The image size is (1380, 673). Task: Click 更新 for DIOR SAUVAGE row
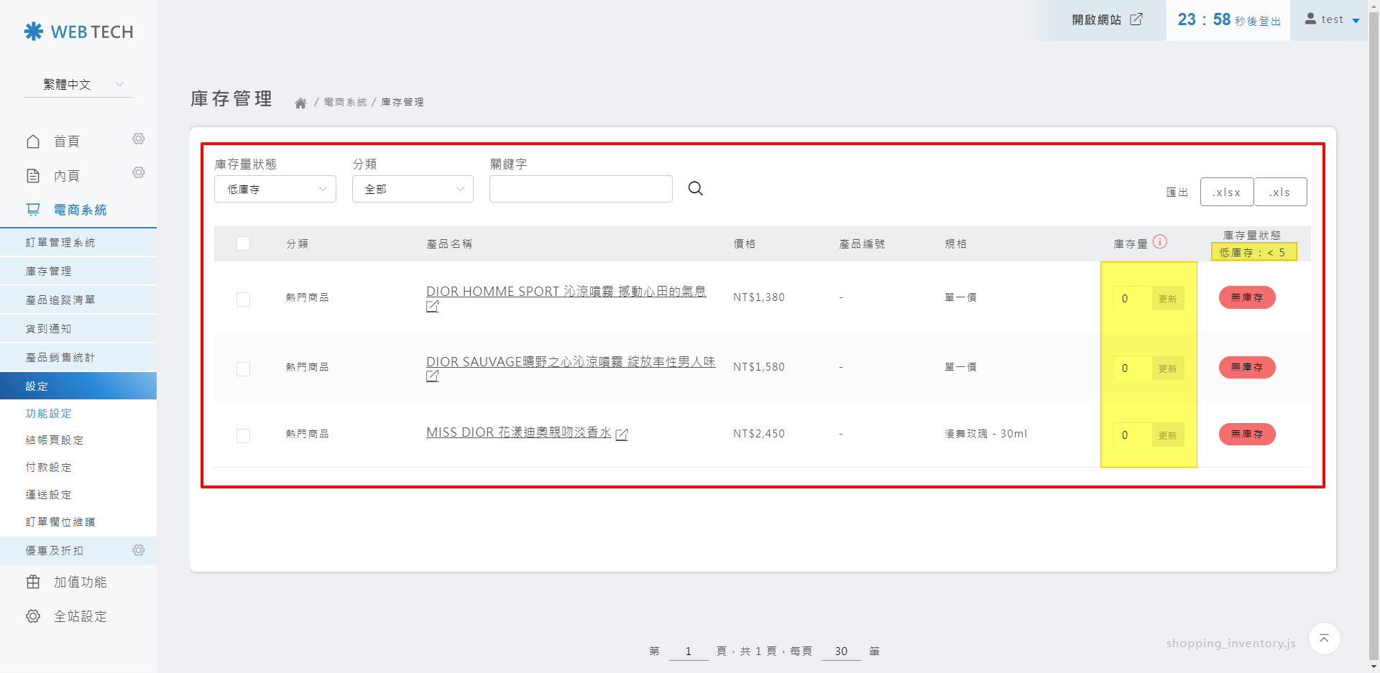tap(1167, 368)
